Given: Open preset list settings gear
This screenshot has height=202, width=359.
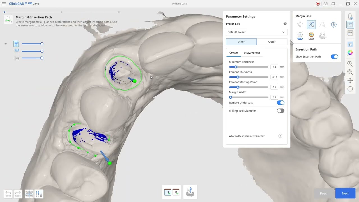Looking at the screenshot, I should pyautogui.click(x=285, y=24).
